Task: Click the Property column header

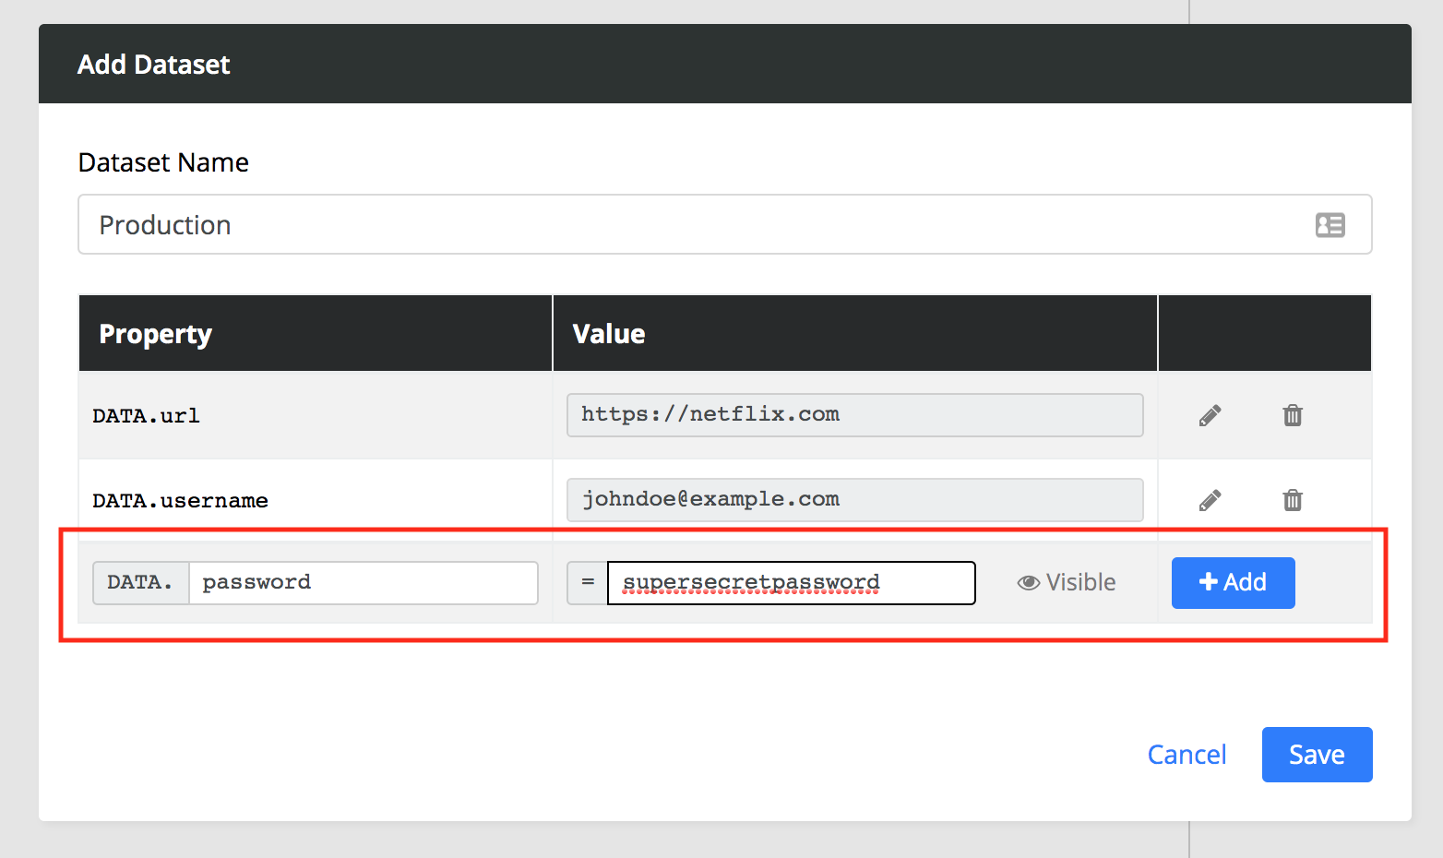Action: (x=156, y=334)
